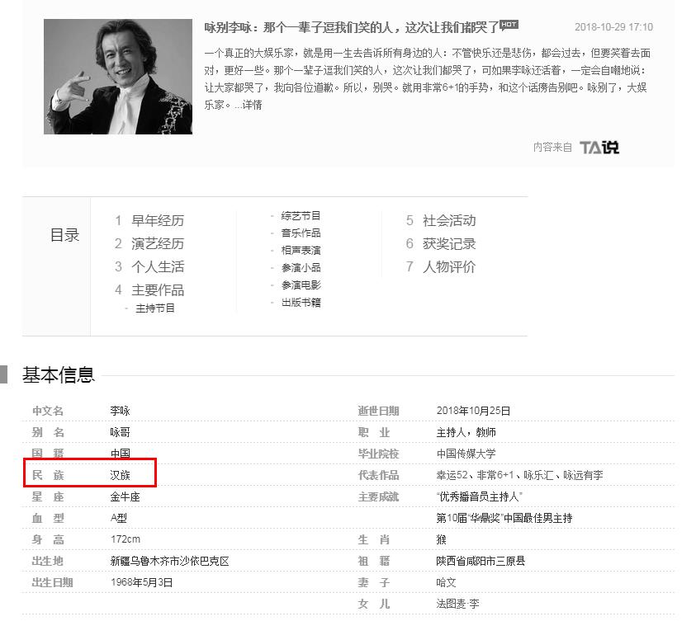Open the article thumbnail photo of 李咏

coord(117,76)
